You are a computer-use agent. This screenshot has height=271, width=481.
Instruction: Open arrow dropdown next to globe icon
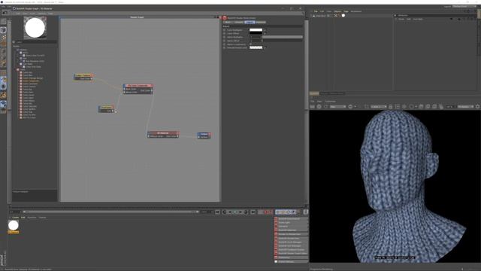(x=355, y=107)
